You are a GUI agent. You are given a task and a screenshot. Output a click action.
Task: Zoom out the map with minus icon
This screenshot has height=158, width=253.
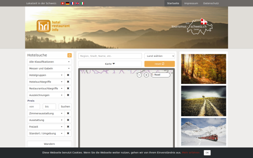coord(139,75)
